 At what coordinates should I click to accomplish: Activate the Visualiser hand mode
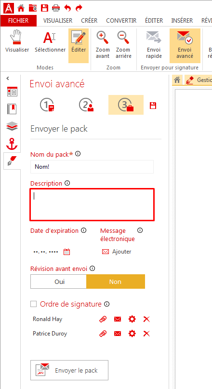pos(17,37)
